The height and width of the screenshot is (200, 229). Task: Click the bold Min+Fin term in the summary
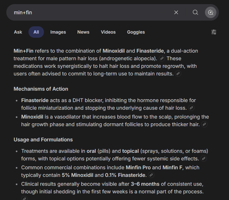[23, 51]
